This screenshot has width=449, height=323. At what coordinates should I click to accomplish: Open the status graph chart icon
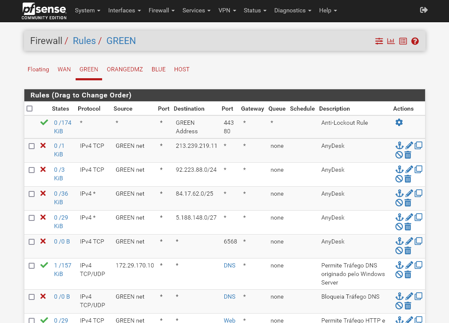(391, 41)
